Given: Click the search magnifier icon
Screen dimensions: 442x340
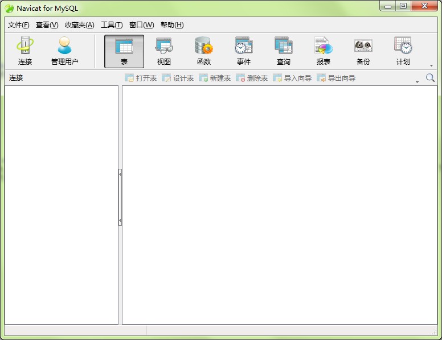Looking at the screenshot, I should coord(430,78).
